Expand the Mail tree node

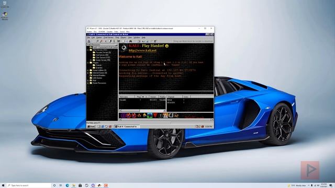[88, 80]
